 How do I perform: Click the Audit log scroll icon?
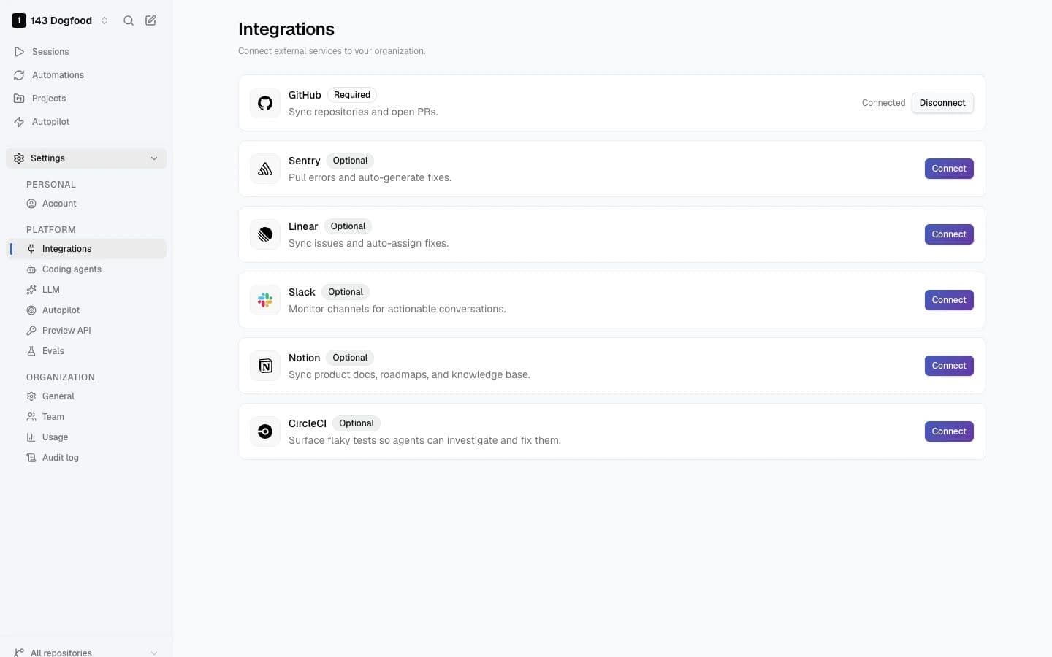(31, 458)
